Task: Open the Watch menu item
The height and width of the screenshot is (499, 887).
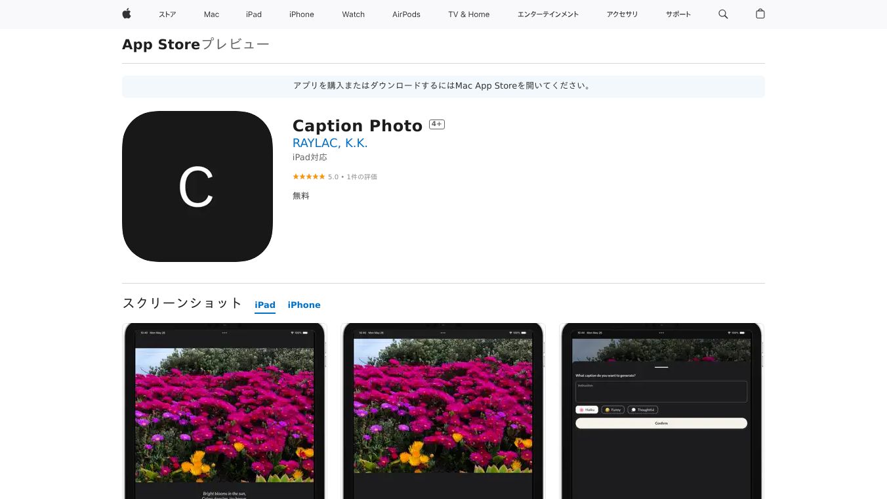Action: (354, 14)
